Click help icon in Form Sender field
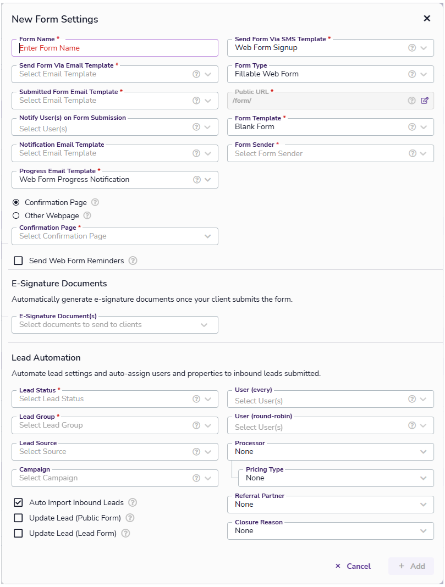 point(412,153)
